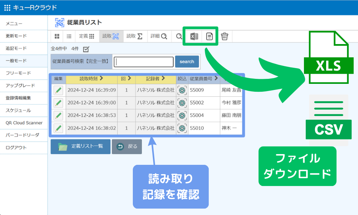This screenshot has height=215, width=358.
Task: Click the 絞込 filter icon for 55002
Action: (182, 103)
